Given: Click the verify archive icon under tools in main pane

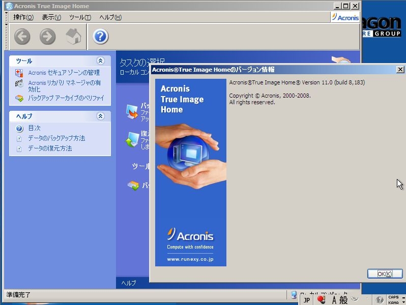Looking at the screenshot, I should tap(133, 185).
